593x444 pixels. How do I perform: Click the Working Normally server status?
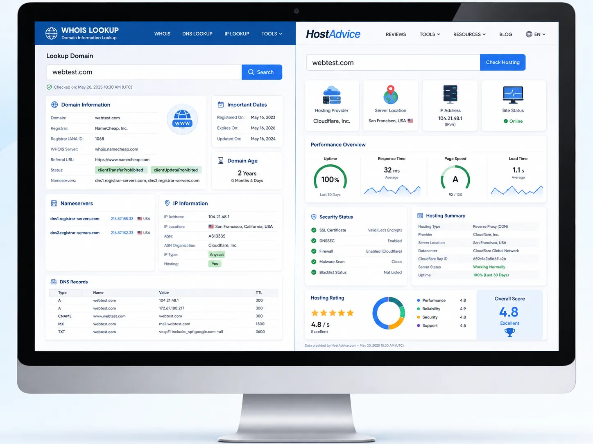(x=489, y=267)
